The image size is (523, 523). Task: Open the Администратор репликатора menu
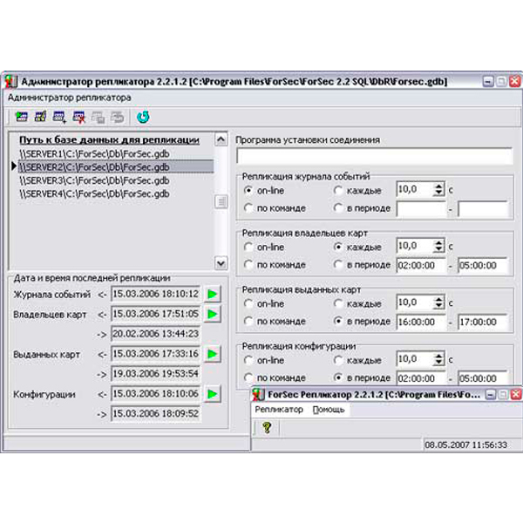[70, 98]
